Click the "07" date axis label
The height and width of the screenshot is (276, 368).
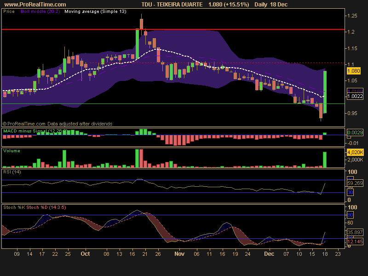pos(286,254)
